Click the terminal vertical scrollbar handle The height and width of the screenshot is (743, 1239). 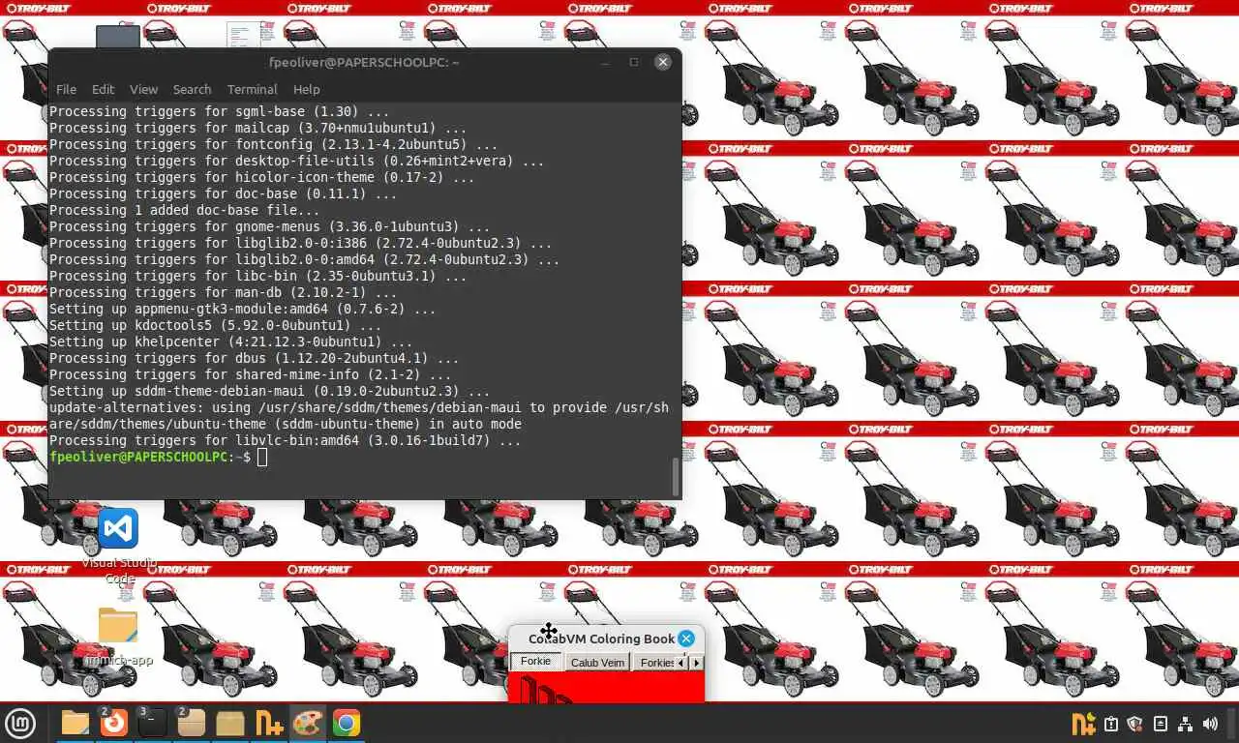(676, 476)
